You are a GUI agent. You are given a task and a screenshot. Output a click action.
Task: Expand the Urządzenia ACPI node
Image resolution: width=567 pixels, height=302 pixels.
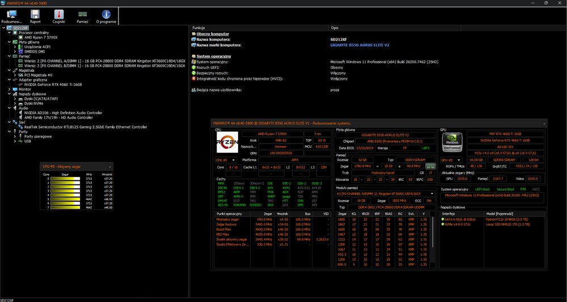pyautogui.click(x=15, y=46)
